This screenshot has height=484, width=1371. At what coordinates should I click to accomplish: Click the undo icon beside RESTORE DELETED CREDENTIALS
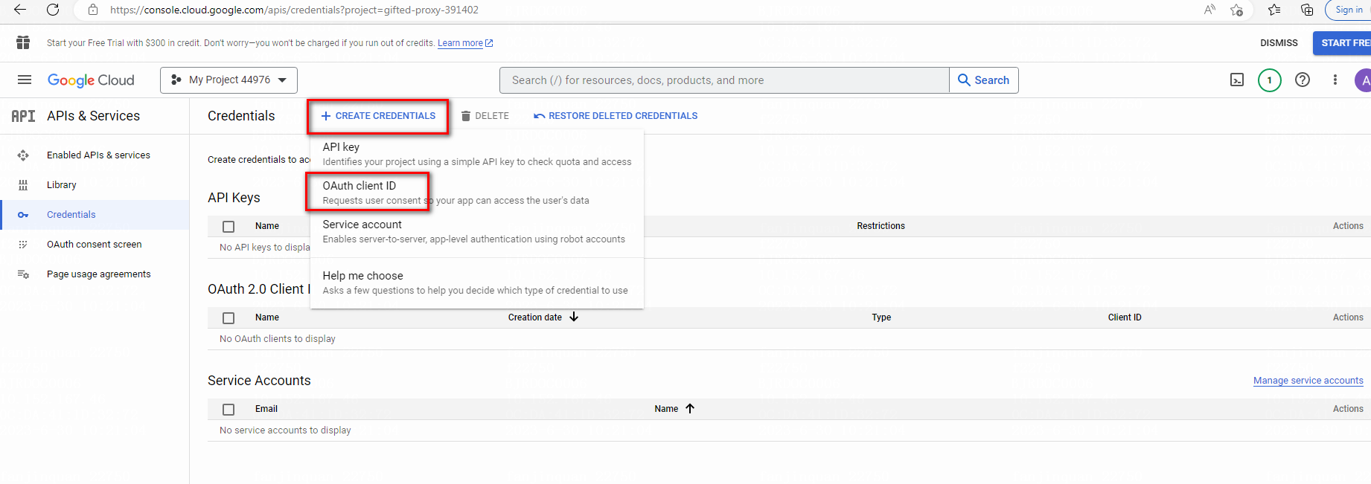[540, 116]
